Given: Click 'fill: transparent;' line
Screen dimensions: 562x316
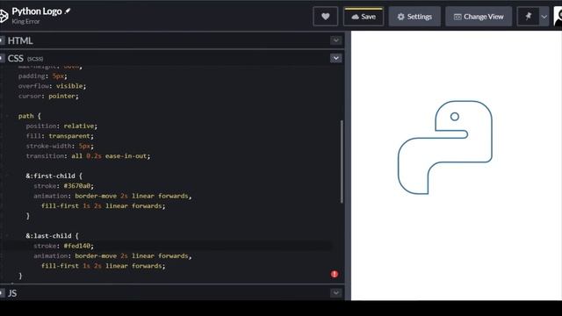Looking at the screenshot, I should pyautogui.click(x=60, y=136).
